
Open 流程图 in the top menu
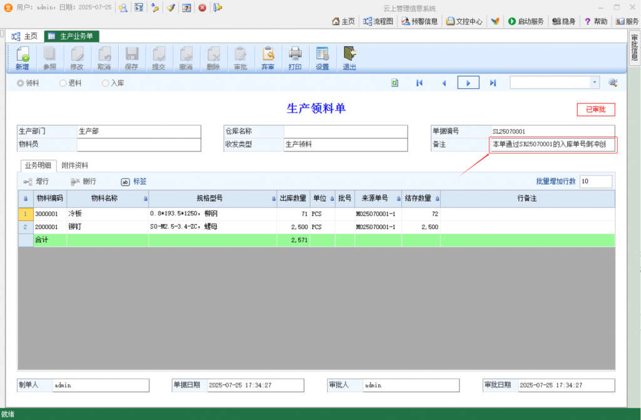pyautogui.click(x=378, y=21)
